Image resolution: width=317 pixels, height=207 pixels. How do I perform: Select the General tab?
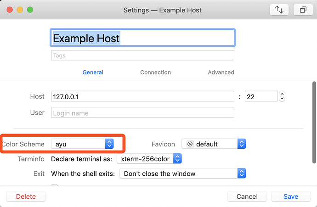[x=93, y=73]
